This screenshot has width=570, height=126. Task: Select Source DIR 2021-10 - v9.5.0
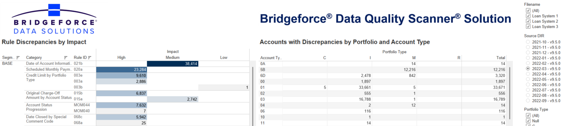[x=528, y=42]
